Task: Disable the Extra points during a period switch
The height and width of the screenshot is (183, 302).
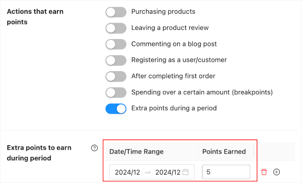Action: click(116, 108)
